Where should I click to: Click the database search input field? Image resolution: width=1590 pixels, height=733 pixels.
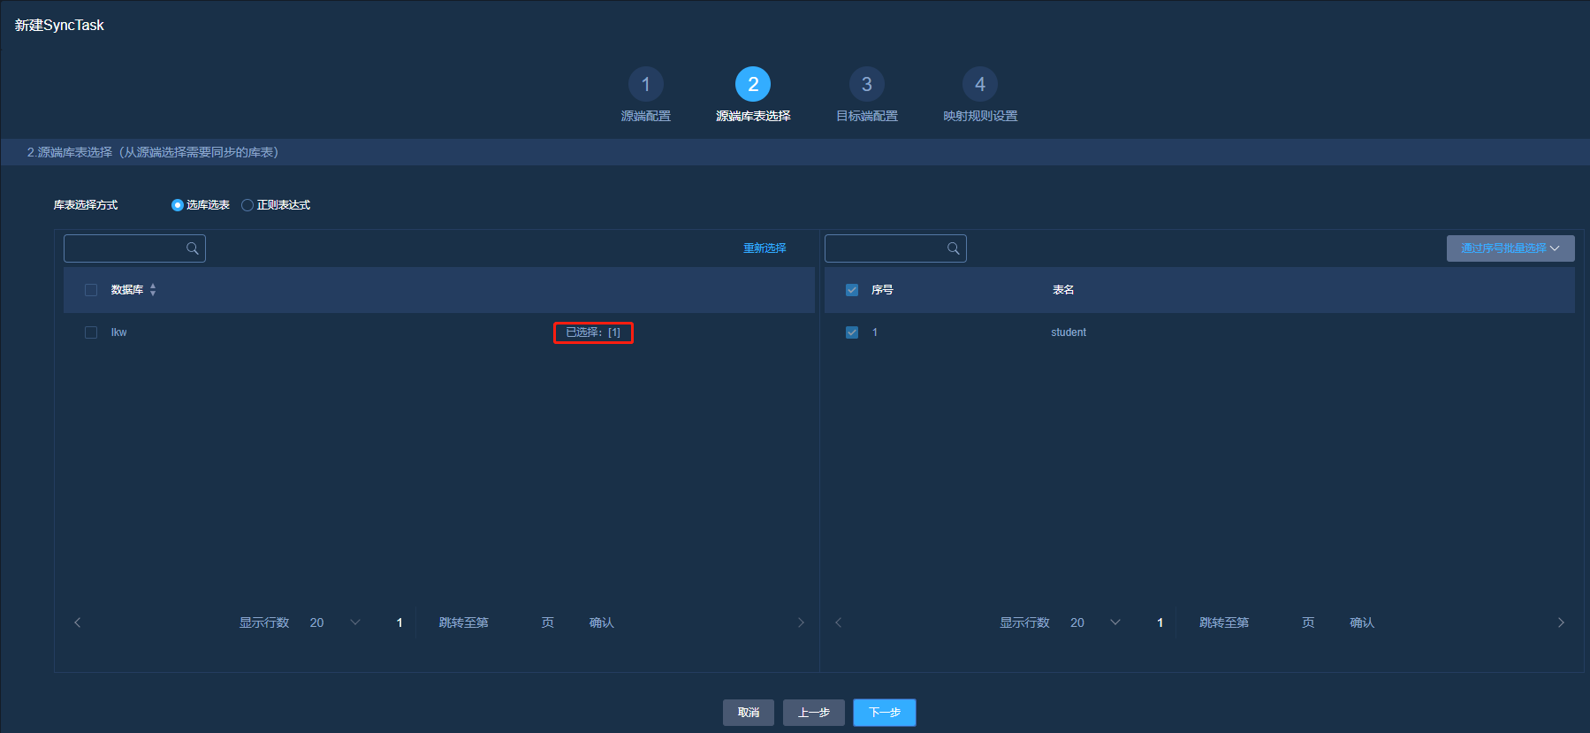(x=126, y=248)
